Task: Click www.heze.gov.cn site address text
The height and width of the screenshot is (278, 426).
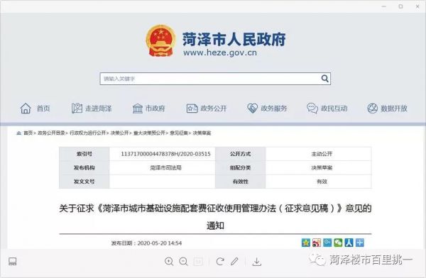Action: 220,52
